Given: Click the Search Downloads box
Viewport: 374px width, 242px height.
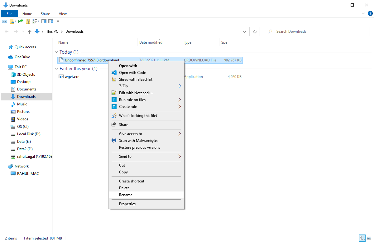Looking at the screenshot, I should pyautogui.click(x=318, y=31).
